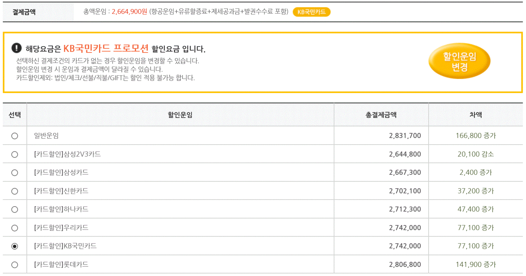The width and height of the screenshot is (526, 276).
Task: Click the 2,664,900원 total fare amount
Action: [x=130, y=11]
